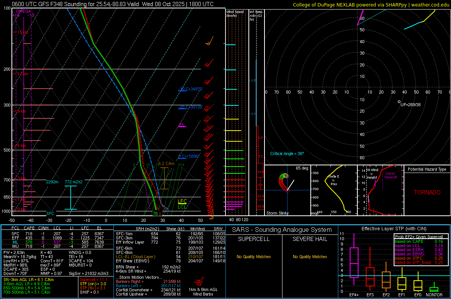Click the Inf. Temp. Adv. panel header
This screenshot has width=451, height=299.
(256, 16)
